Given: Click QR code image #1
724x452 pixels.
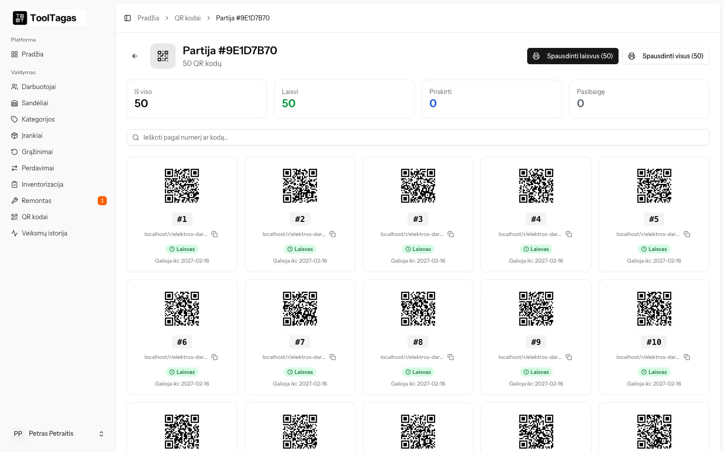Looking at the screenshot, I should click(182, 186).
